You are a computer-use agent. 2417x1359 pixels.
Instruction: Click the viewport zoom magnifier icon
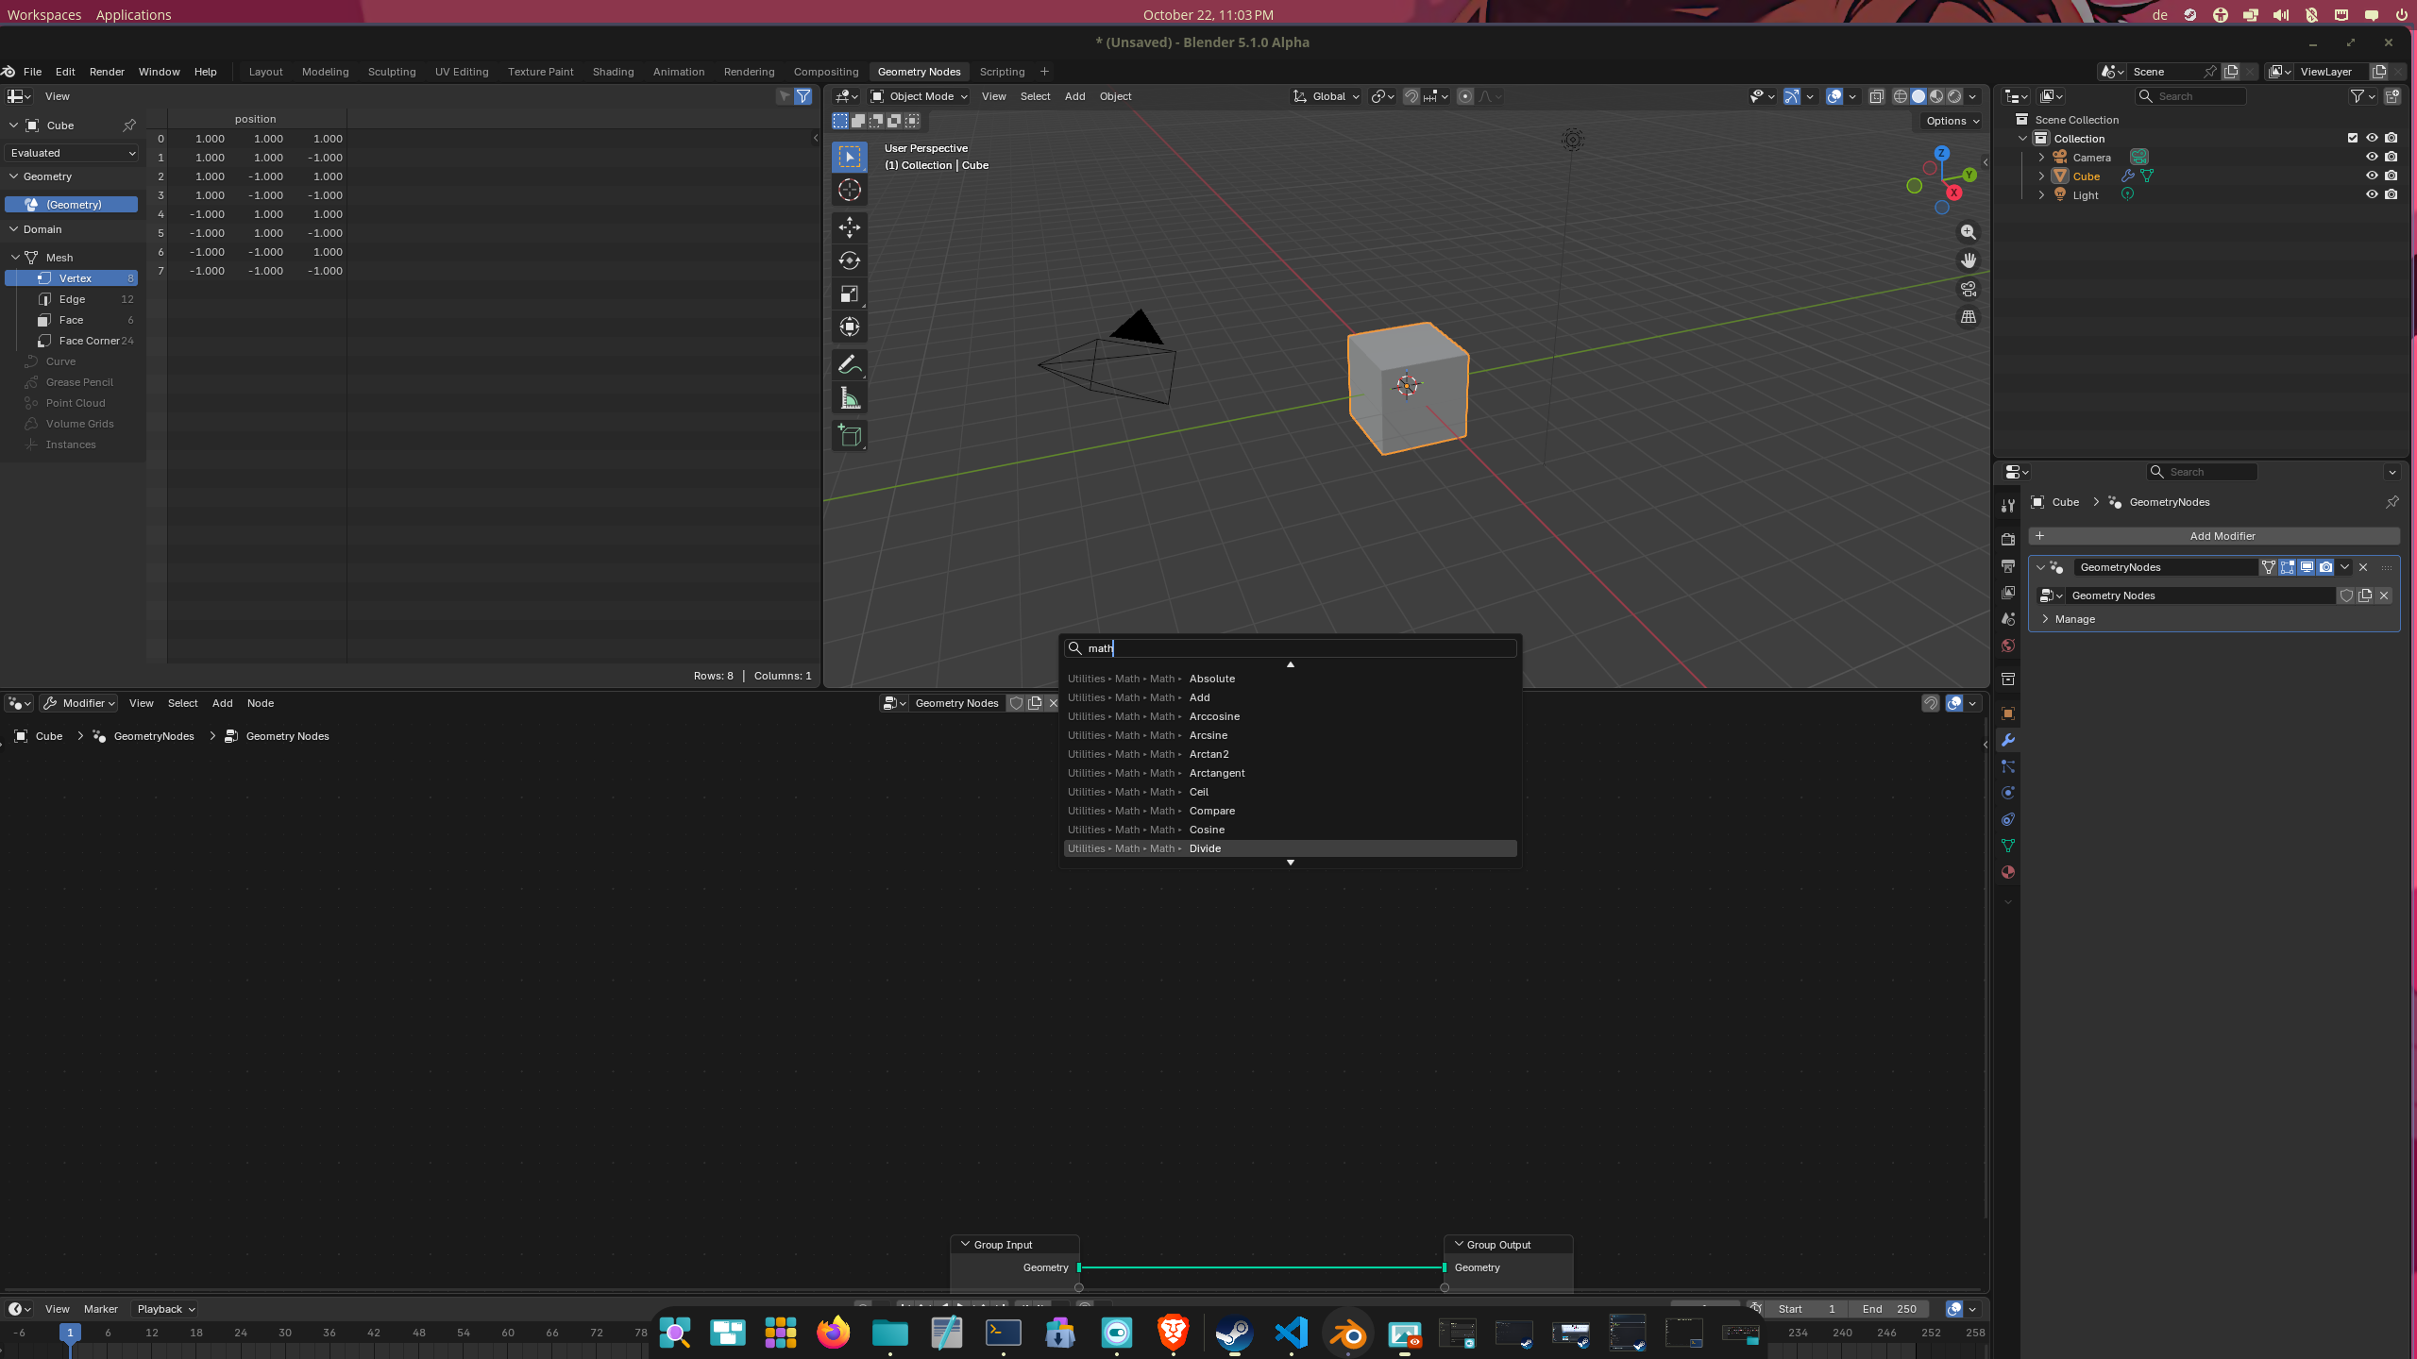(x=1969, y=232)
